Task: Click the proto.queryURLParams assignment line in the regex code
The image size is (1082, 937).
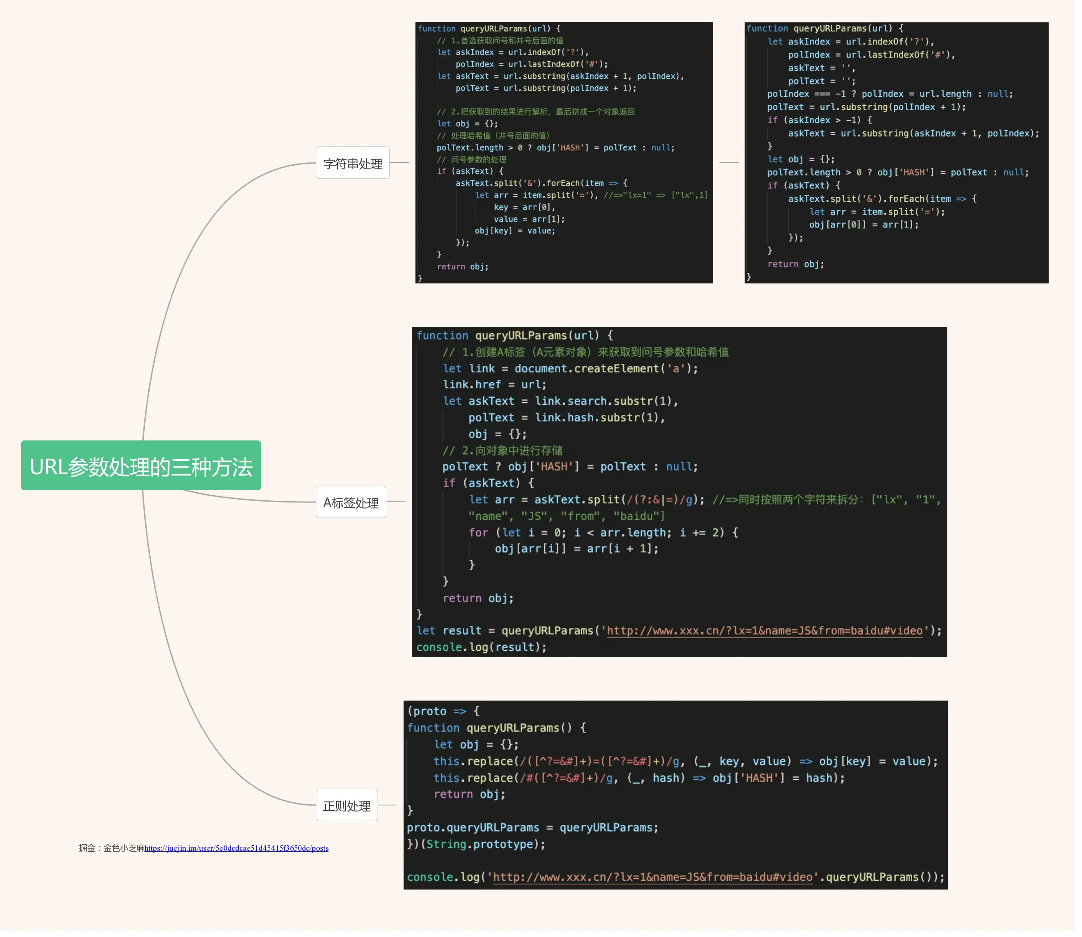Action: (532, 828)
